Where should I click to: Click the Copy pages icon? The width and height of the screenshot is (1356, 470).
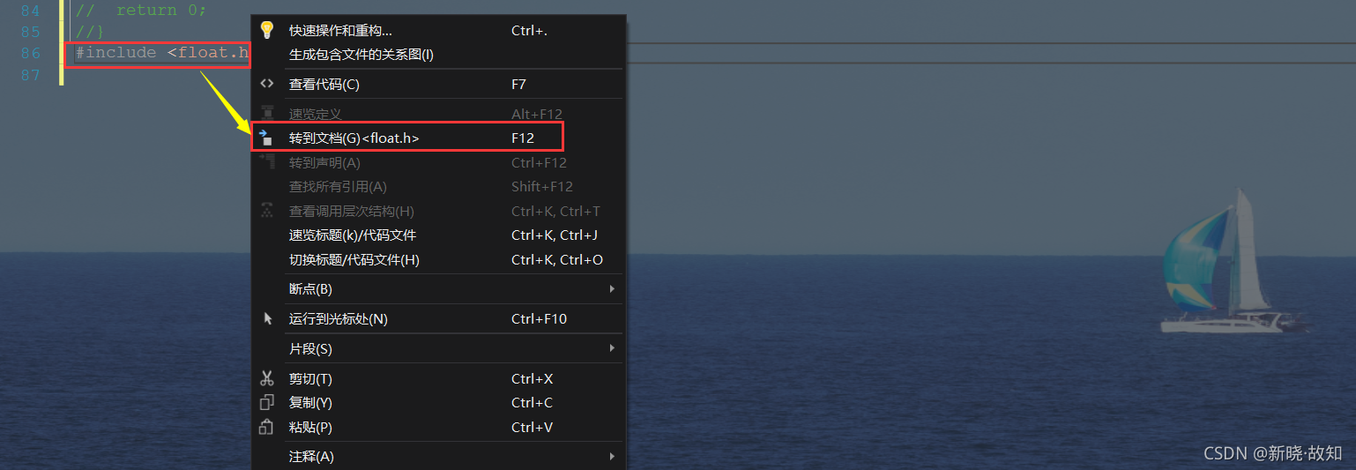(266, 403)
